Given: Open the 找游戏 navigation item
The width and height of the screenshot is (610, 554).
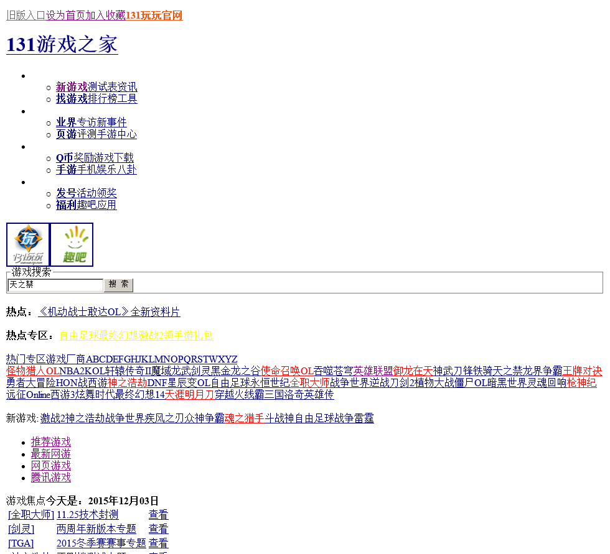Looking at the screenshot, I should (x=72, y=99).
